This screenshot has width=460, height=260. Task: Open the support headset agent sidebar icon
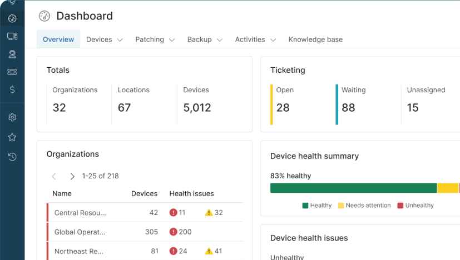point(12,54)
